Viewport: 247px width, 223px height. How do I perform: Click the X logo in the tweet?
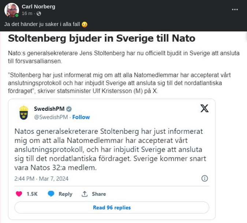205,108
